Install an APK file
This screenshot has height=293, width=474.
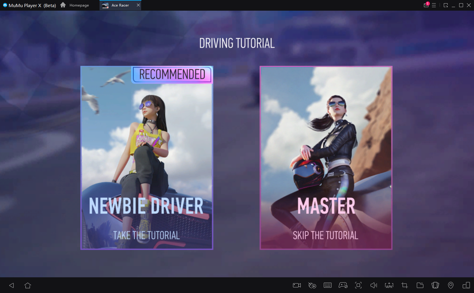pyautogui.click(x=389, y=285)
